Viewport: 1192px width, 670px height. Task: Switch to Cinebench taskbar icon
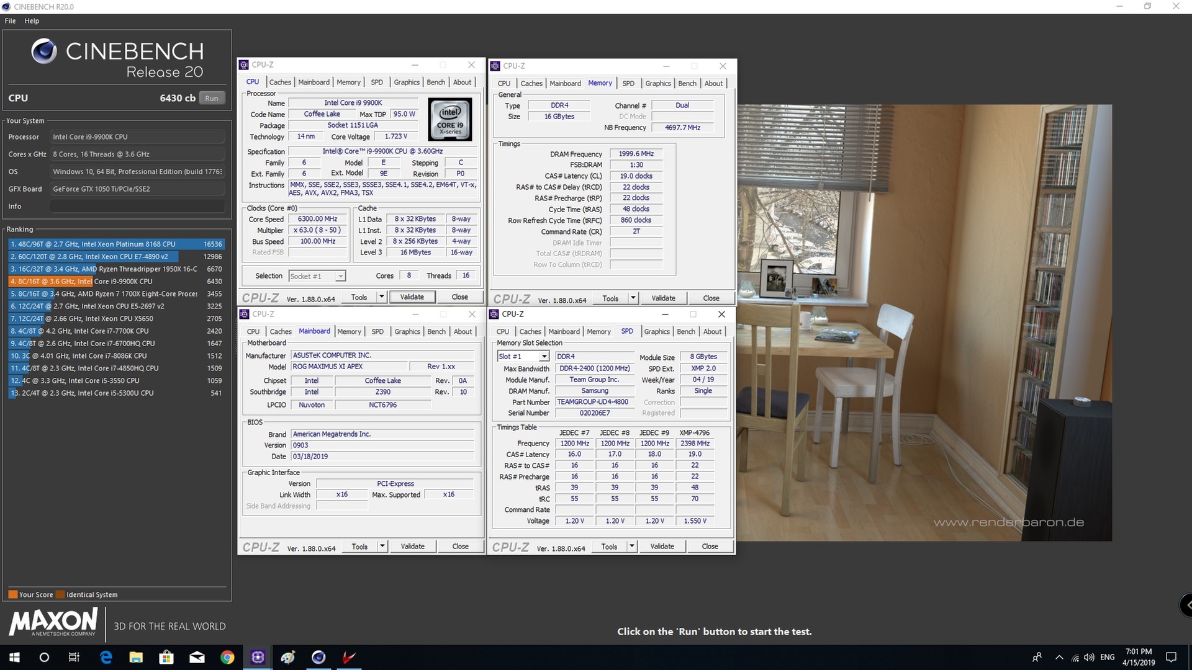click(318, 657)
